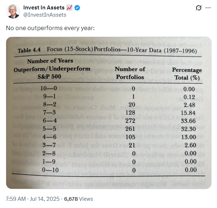Open the Invest In Assets profile avatar
Image resolution: width=217 pixels, height=208 pixels.
pos(13,11)
